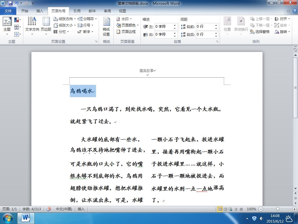Open 纸张方向 orientation dropdown
The height and width of the screenshot is (224, 298).
64,19
